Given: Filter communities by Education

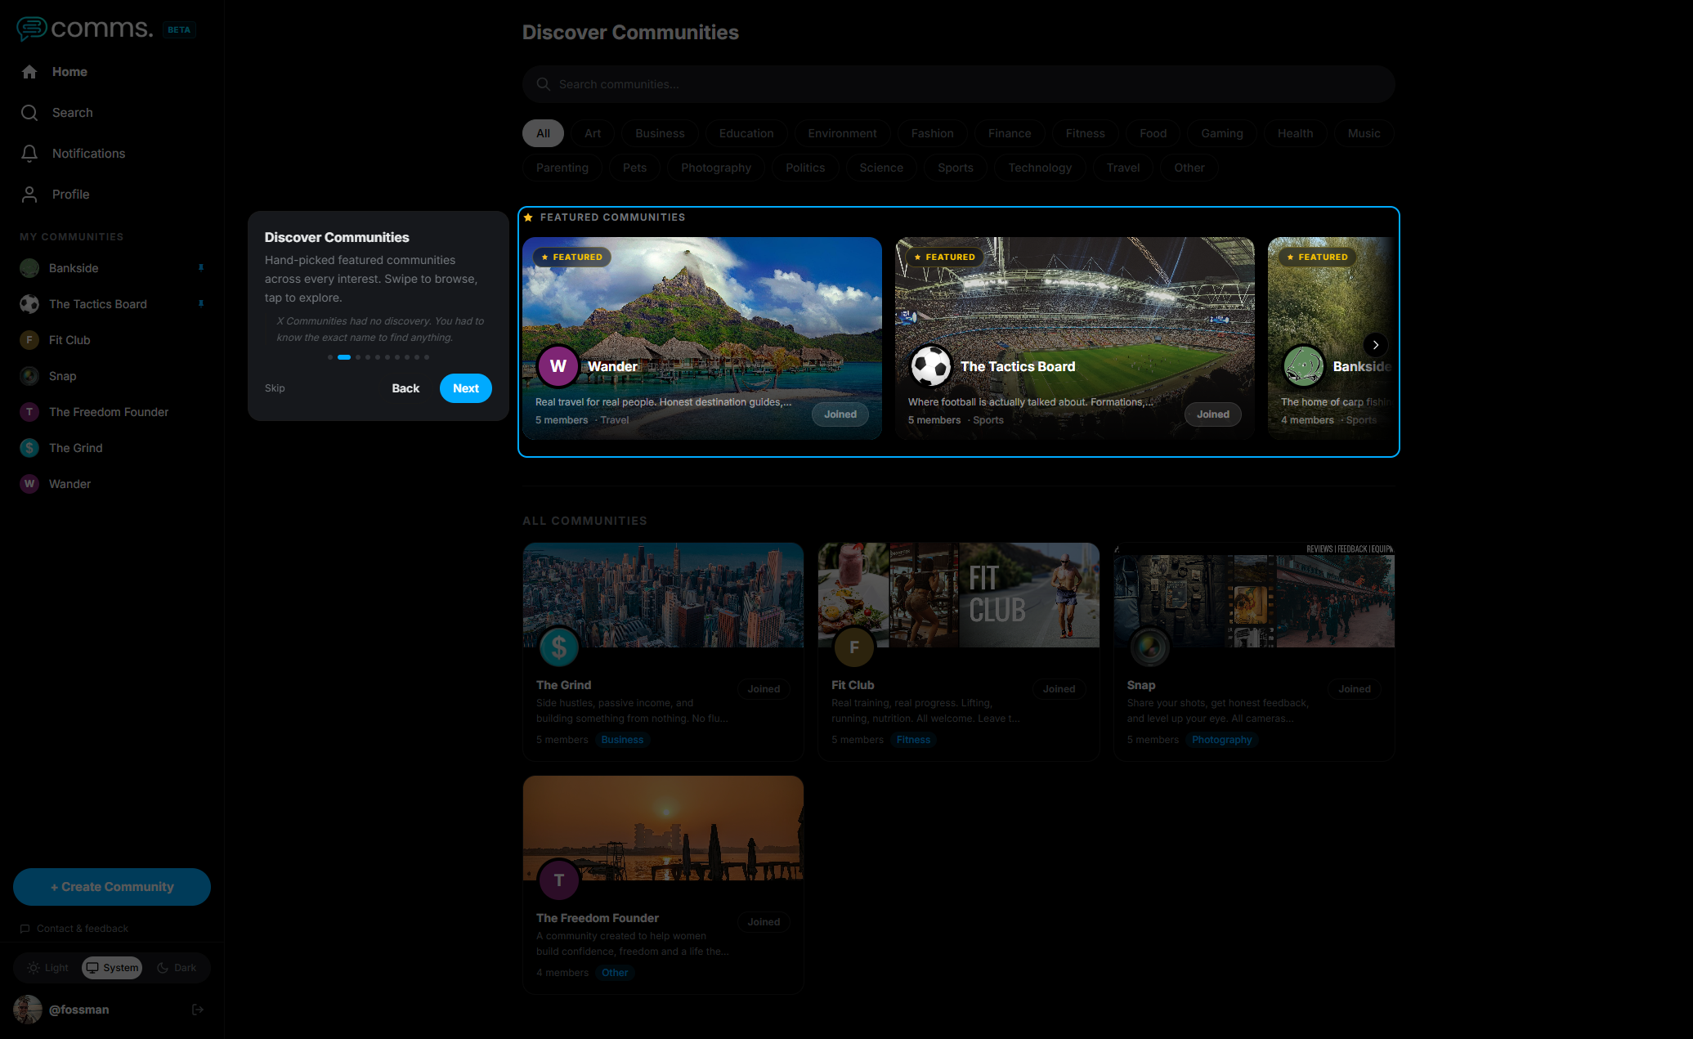Looking at the screenshot, I should pos(746,133).
